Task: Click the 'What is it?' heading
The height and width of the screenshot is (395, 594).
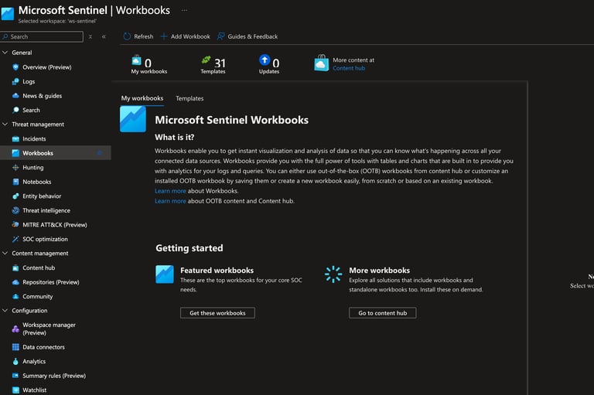Action: pos(174,138)
